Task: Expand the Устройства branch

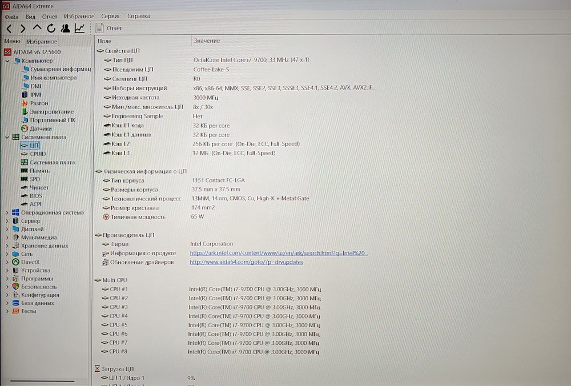Action: click(7, 271)
